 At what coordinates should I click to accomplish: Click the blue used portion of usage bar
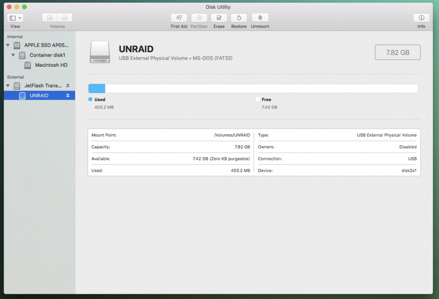click(97, 88)
